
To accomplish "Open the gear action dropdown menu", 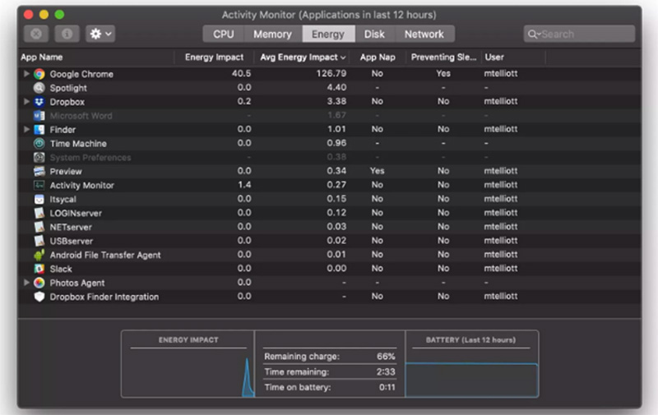I will point(100,35).
